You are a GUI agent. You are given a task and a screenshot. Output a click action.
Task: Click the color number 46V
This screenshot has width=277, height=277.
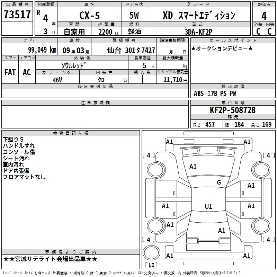(x=57, y=79)
